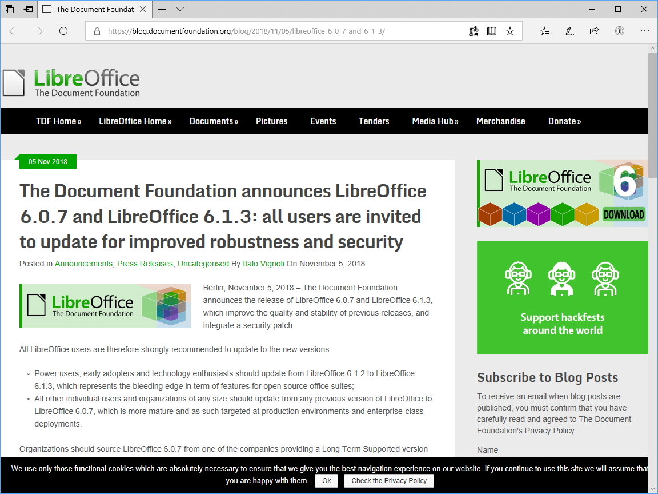Viewport: 658px width, 494px height.
Task: Open the Announcements category link
Action: [x=83, y=264]
